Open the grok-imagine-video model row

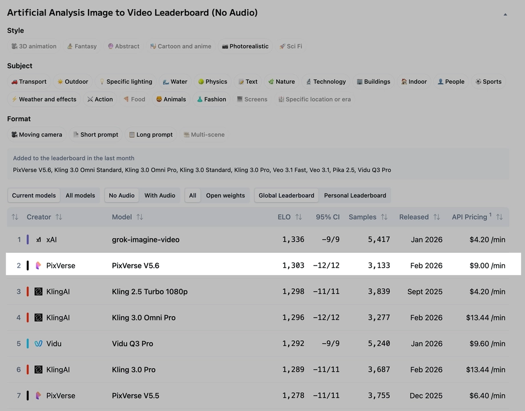[x=146, y=240]
